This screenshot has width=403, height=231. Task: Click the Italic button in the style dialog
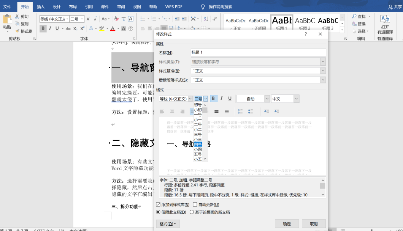[222, 99]
